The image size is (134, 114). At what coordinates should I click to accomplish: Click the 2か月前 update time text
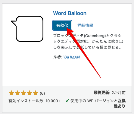(x=118, y=93)
